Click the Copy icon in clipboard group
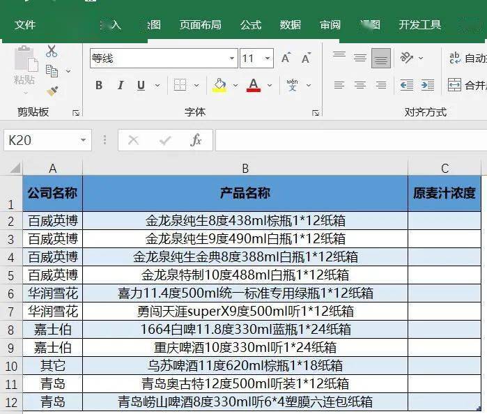487x414 pixels. pyautogui.click(x=52, y=71)
